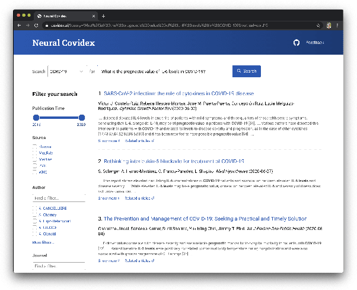This screenshot has height=290, width=357.
Task: Click the browser address bar URL
Action: coord(159,26)
